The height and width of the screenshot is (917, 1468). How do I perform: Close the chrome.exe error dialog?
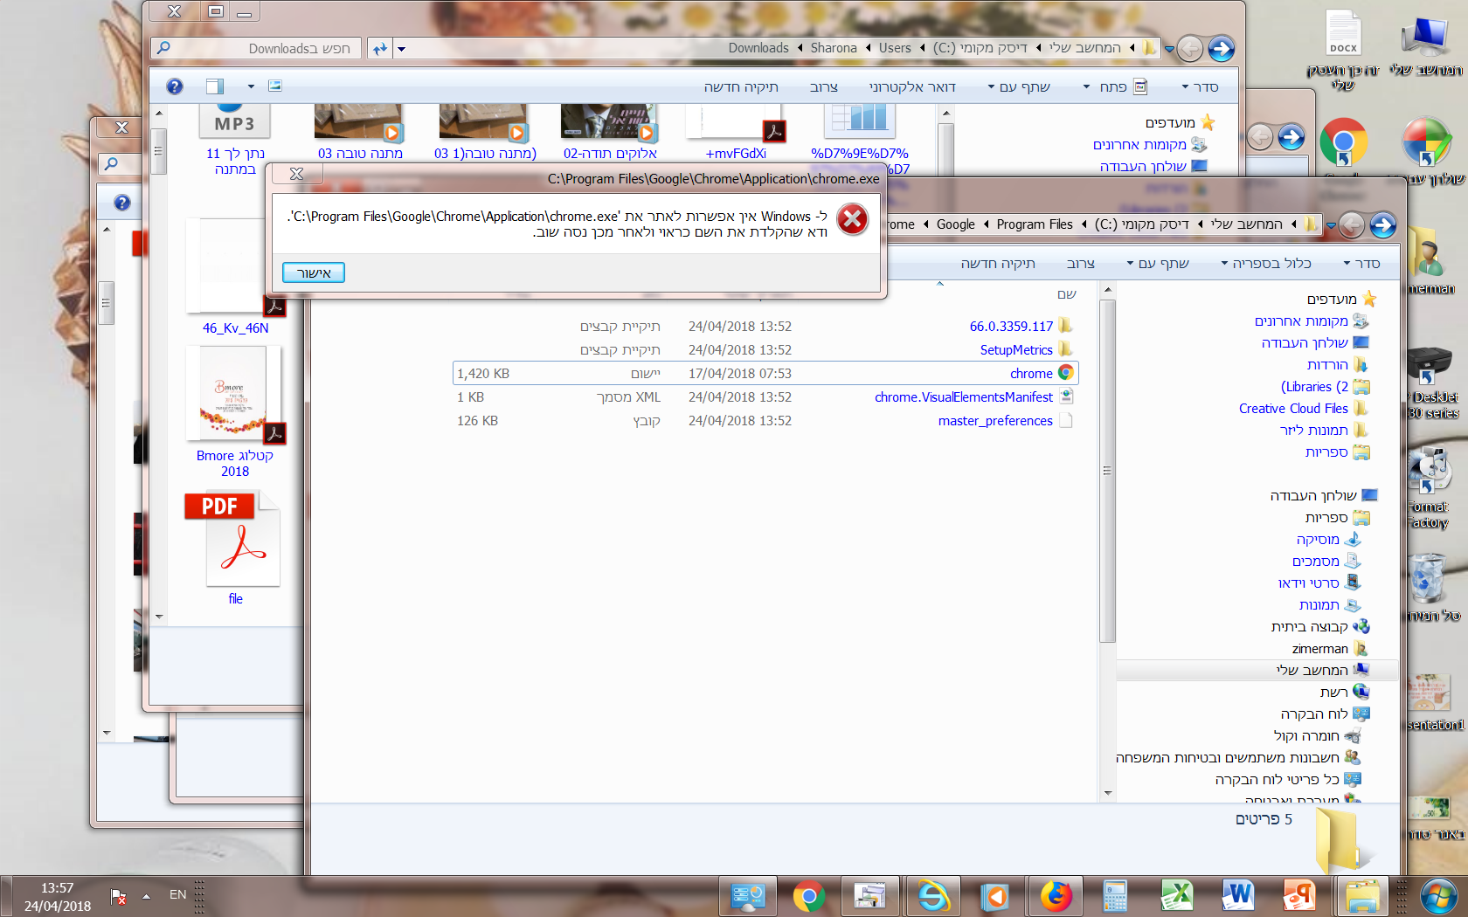(296, 174)
